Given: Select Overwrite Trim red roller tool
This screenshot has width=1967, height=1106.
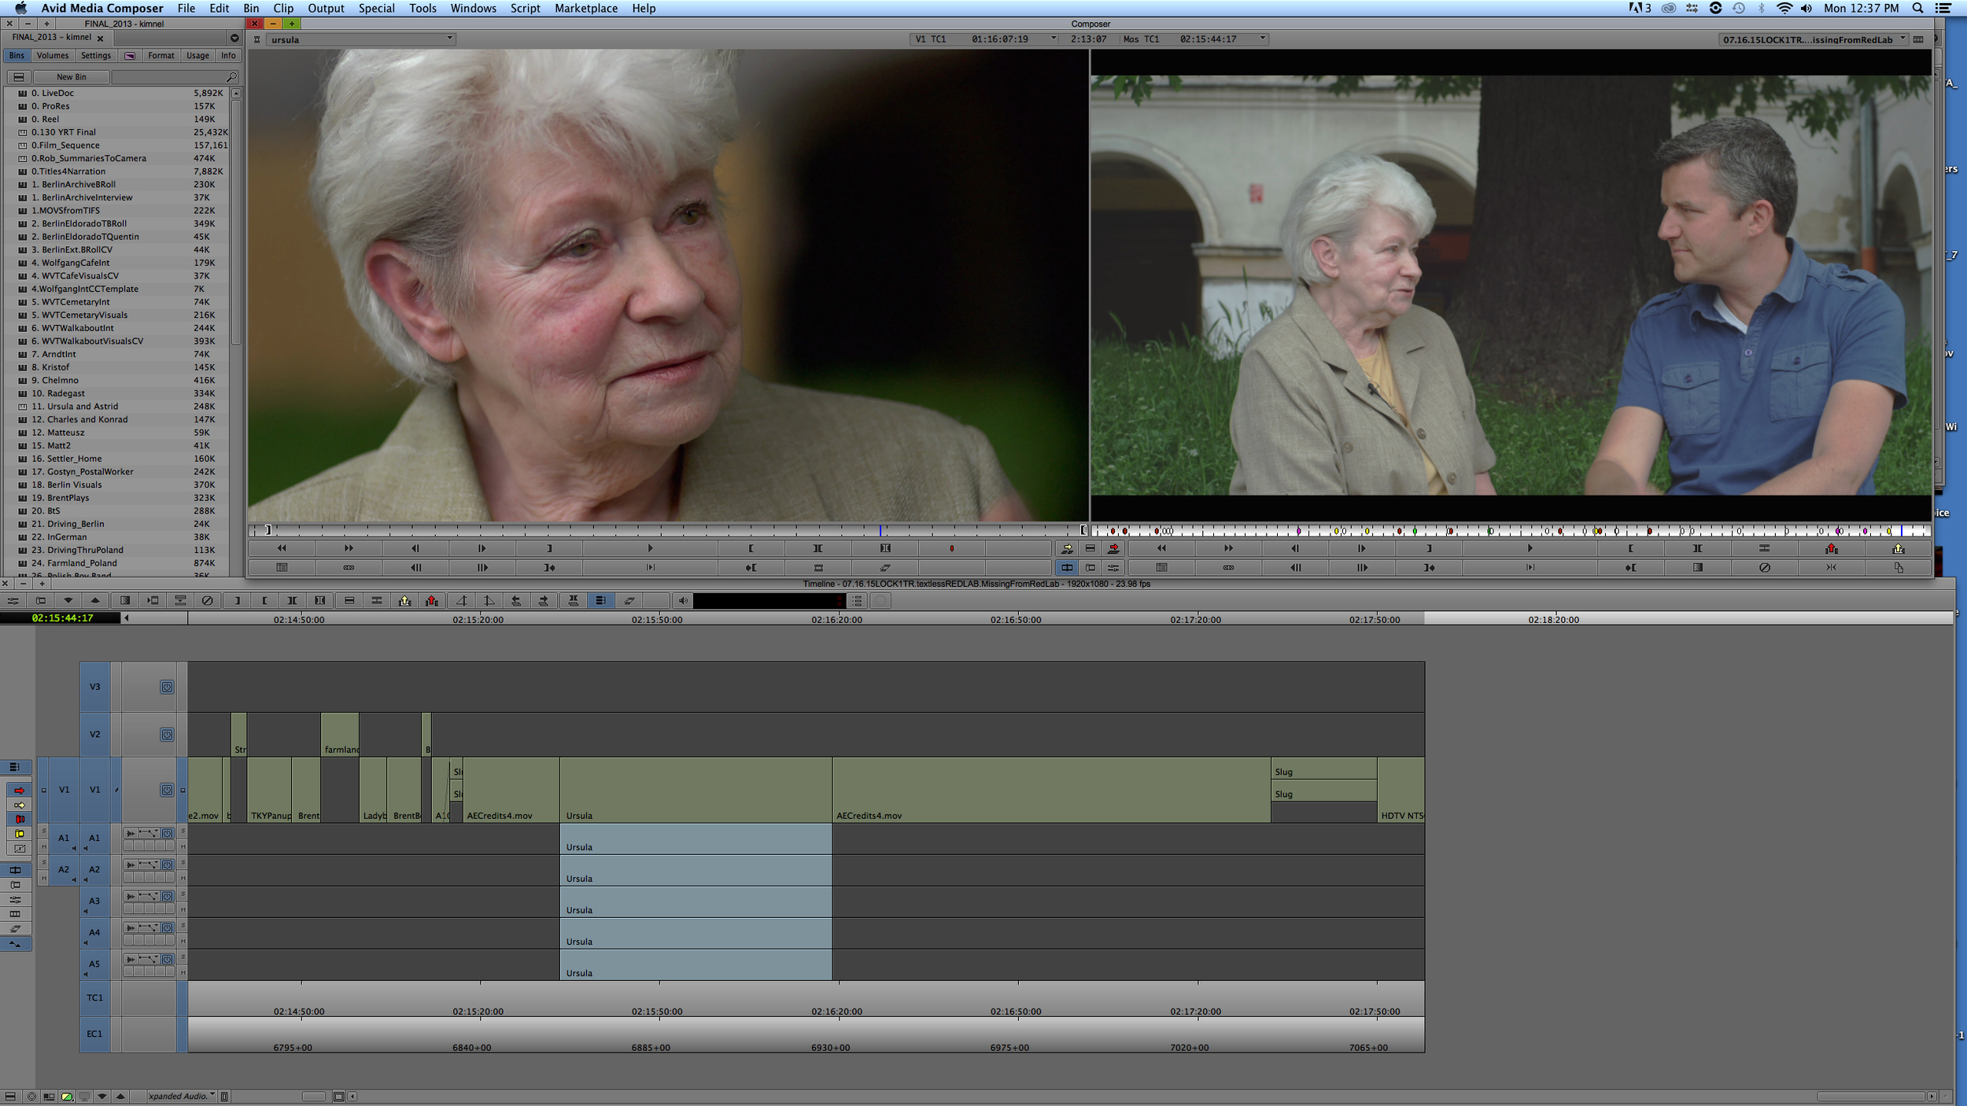Looking at the screenshot, I should coord(20,819).
